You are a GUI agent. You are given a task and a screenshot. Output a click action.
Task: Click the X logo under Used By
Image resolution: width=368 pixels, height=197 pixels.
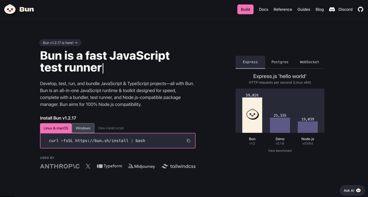coord(88,166)
